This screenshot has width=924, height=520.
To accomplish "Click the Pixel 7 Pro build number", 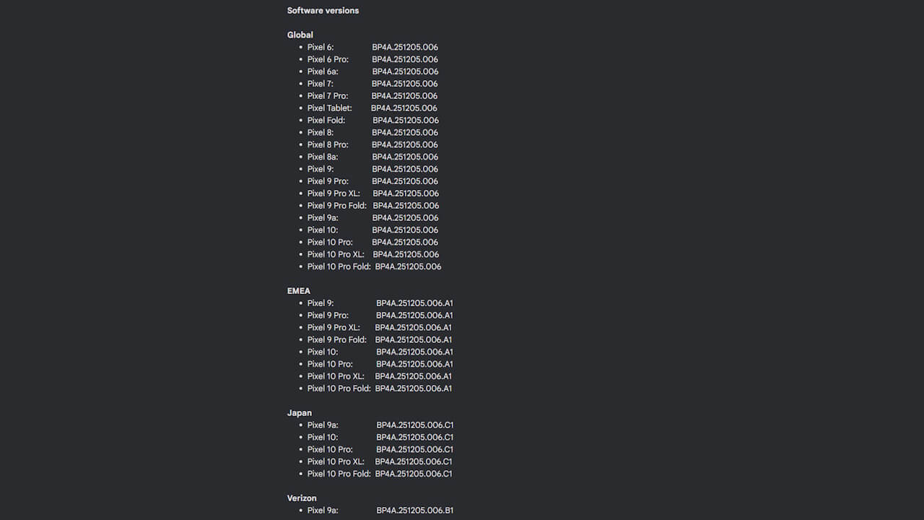I will click(x=404, y=96).
